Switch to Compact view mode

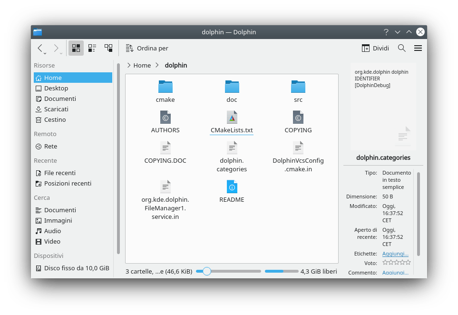point(92,48)
